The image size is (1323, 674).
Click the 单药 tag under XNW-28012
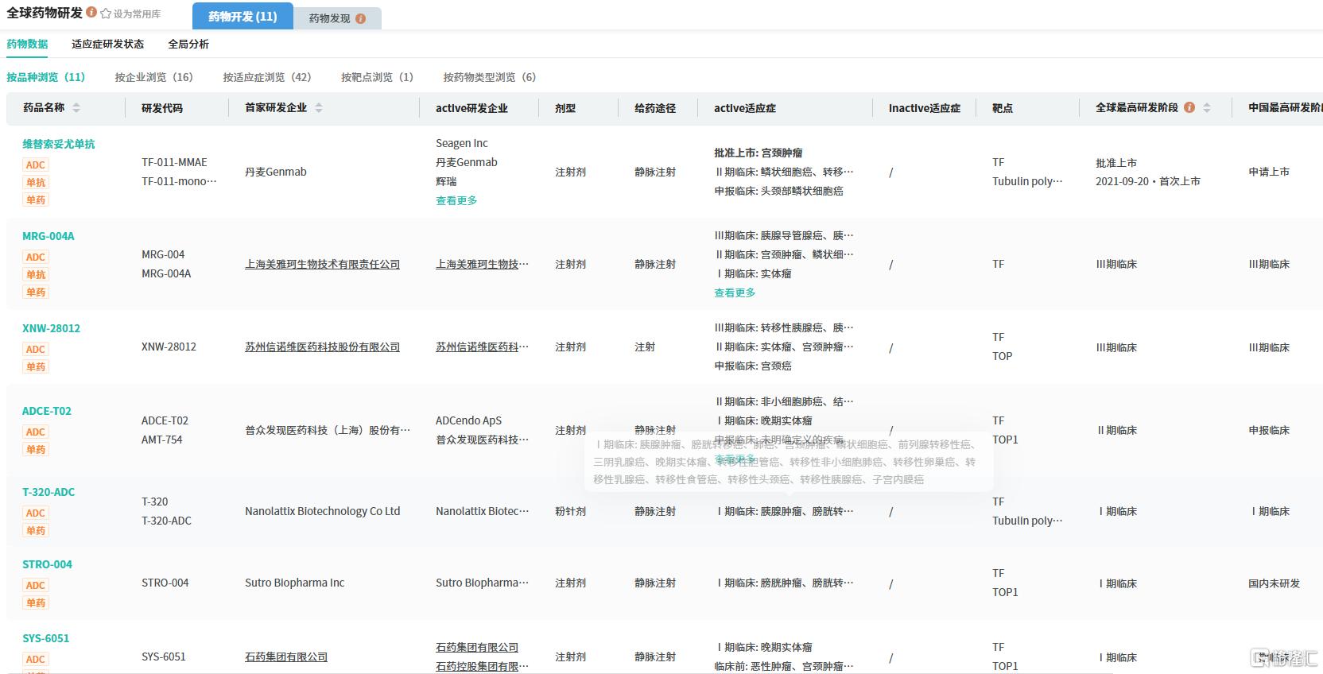point(36,366)
